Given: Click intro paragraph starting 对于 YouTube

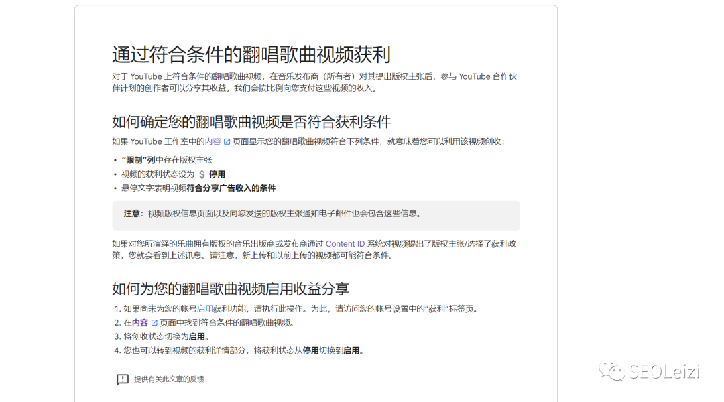Looking at the screenshot, I should point(314,82).
